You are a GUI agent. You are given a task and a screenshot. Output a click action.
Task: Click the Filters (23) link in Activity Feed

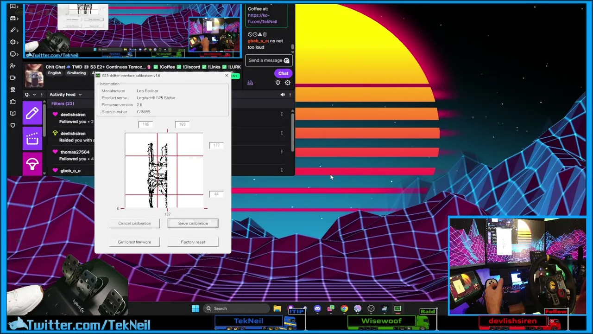click(63, 104)
